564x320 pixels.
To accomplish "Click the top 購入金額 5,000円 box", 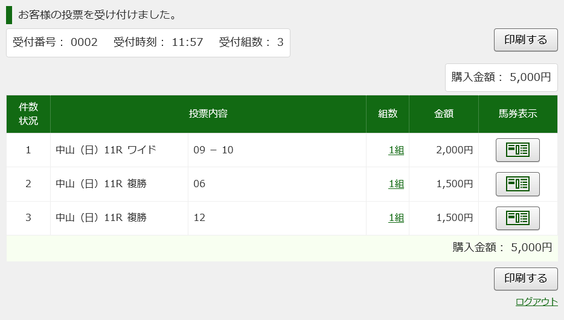I will [x=501, y=77].
